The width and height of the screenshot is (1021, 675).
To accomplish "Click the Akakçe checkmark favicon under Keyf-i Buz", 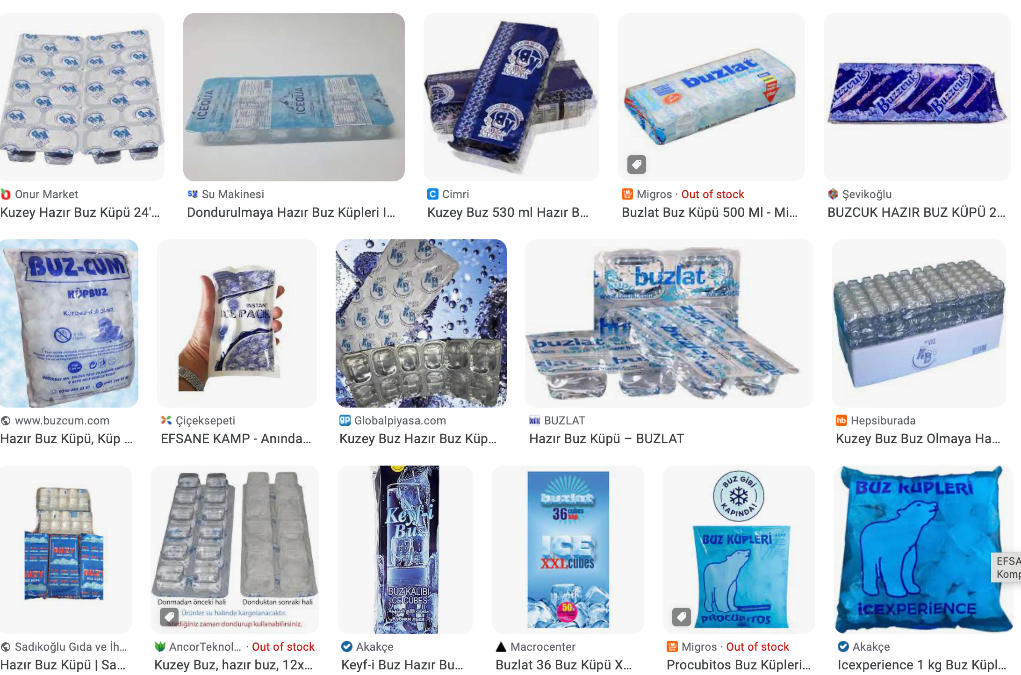I will coord(347,646).
